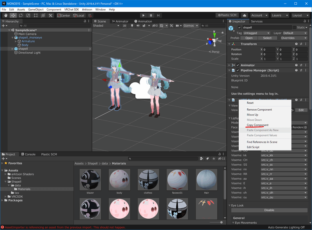The image size is (312, 230).
Task: Click the Pause button
Action: pos(151,15)
